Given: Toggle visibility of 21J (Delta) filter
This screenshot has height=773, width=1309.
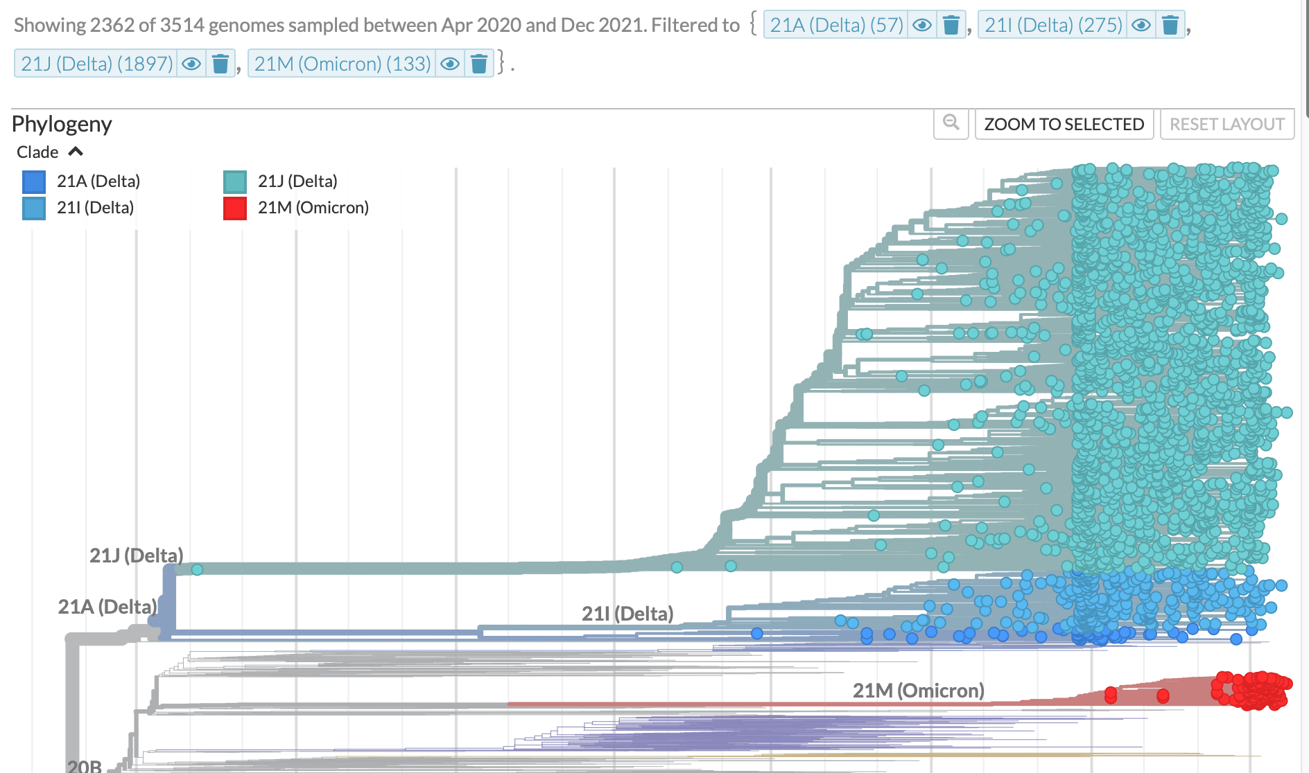Looking at the screenshot, I should [191, 64].
